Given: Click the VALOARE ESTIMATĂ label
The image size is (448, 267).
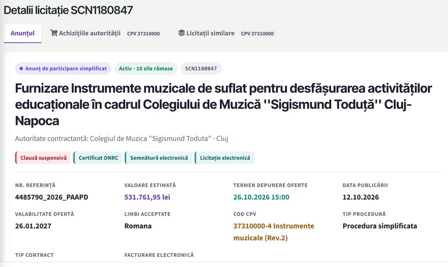Looking at the screenshot, I should (x=150, y=185).
